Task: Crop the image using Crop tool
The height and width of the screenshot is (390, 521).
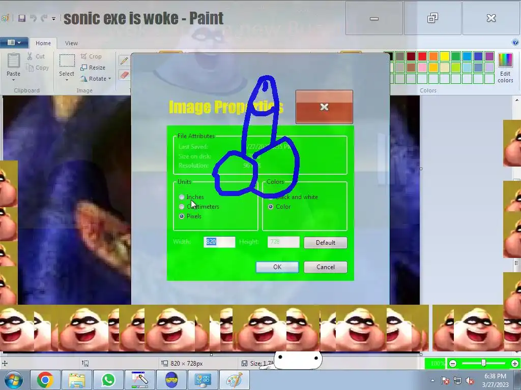Action: [x=91, y=56]
